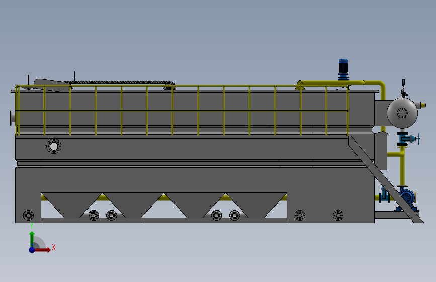Select the spherical pressure vessel at the right
Image resolution: width=436 pixels, height=282 pixels.
pyautogui.click(x=402, y=113)
